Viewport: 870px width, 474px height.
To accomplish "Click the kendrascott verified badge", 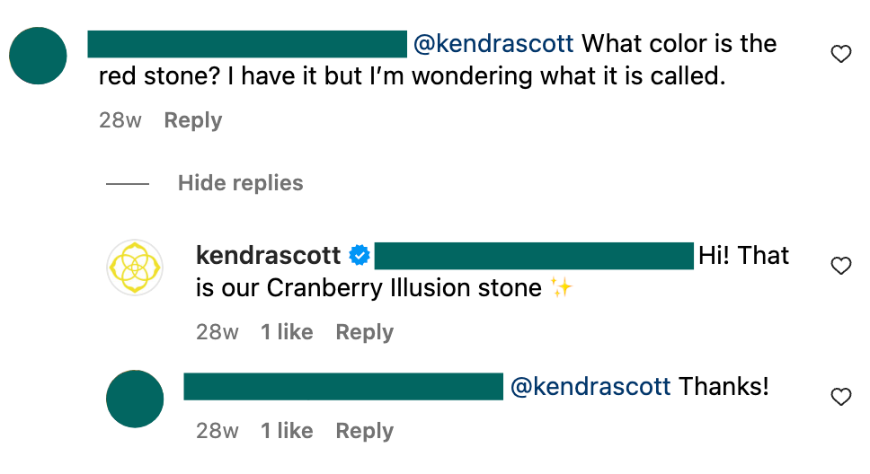I will coord(359,256).
